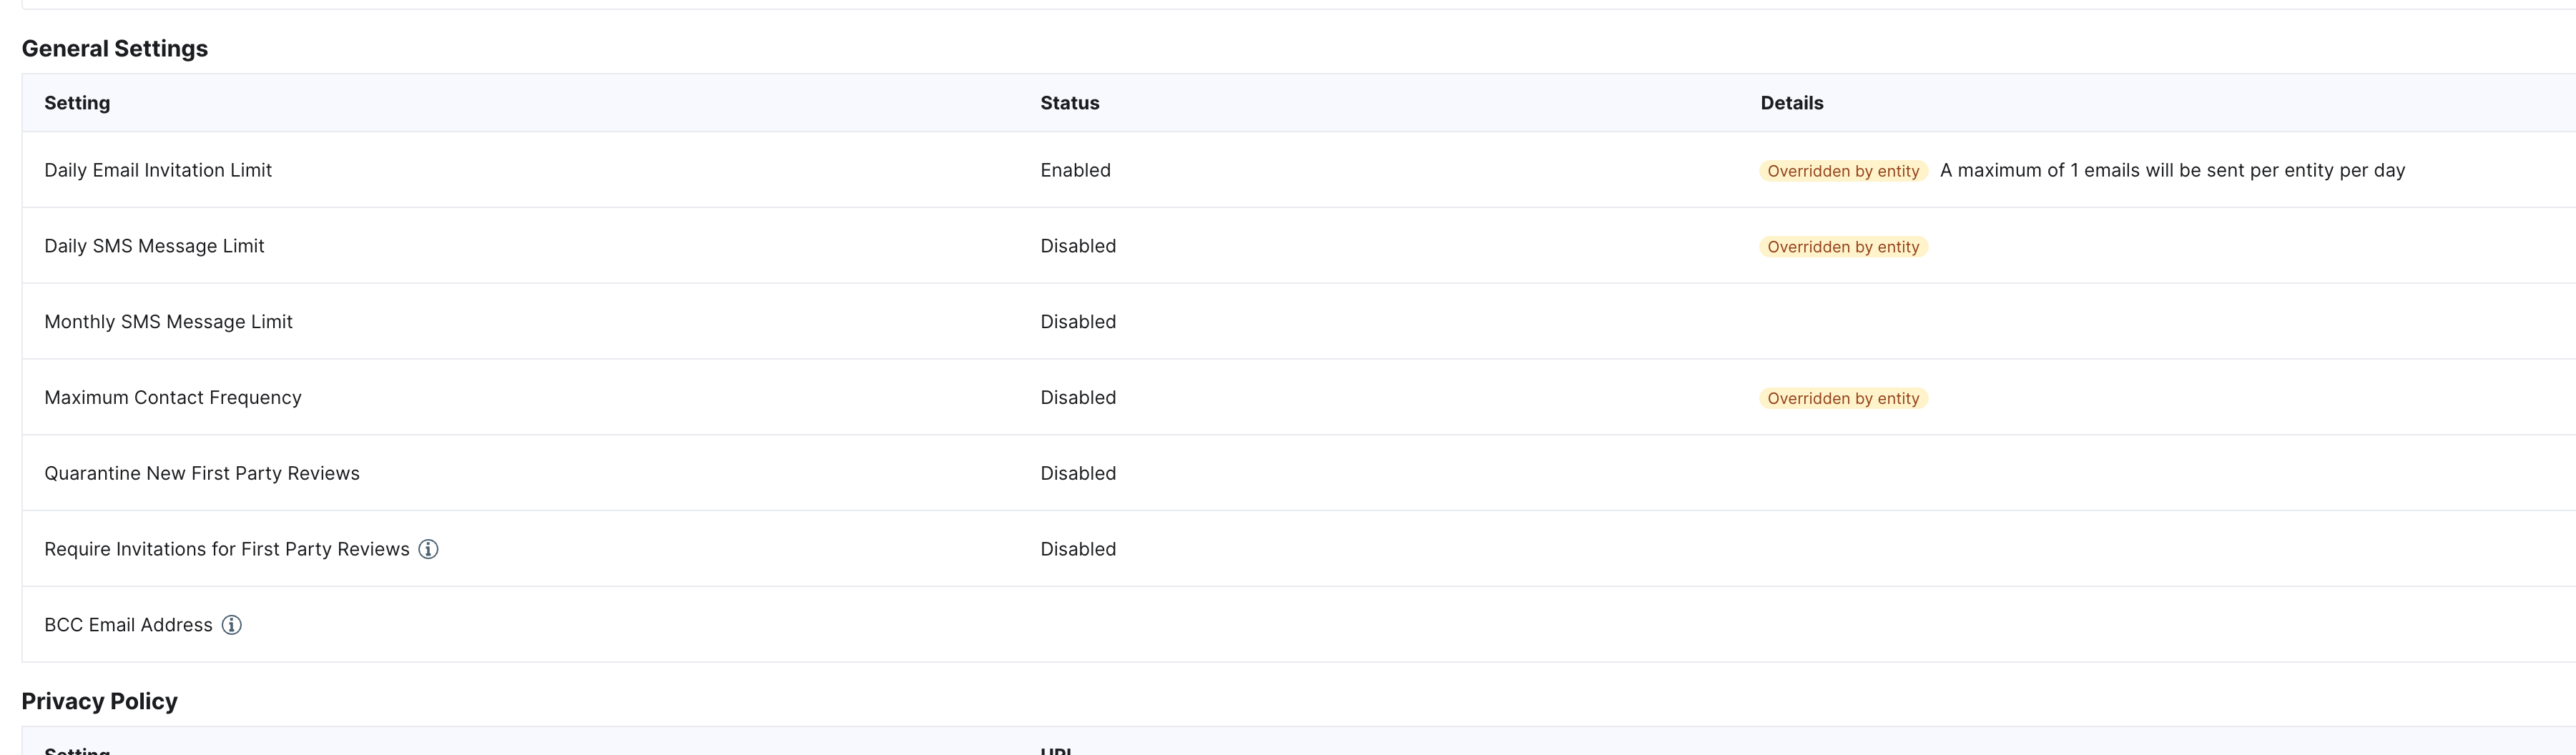Click Overridden by entity badge for Maximum Contact Frequency
The height and width of the screenshot is (755, 2576).
tap(1843, 398)
